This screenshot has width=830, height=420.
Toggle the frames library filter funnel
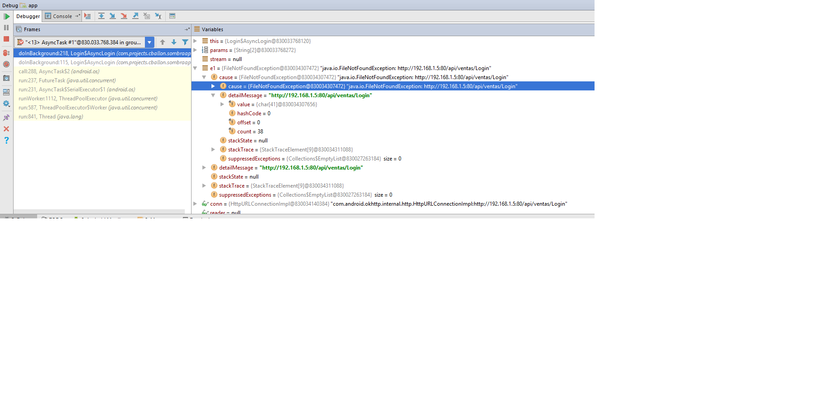pos(185,42)
